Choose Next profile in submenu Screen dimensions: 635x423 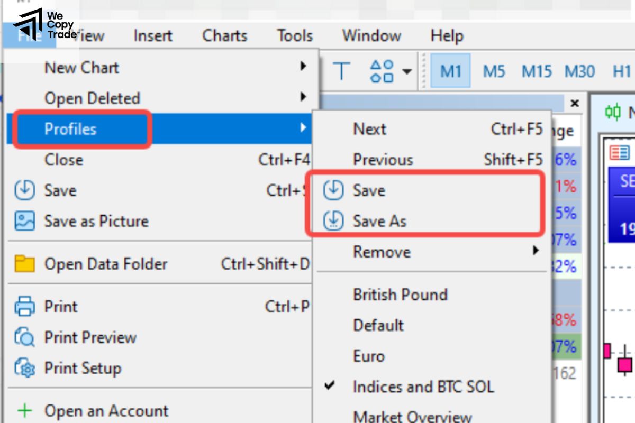[x=370, y=129]
